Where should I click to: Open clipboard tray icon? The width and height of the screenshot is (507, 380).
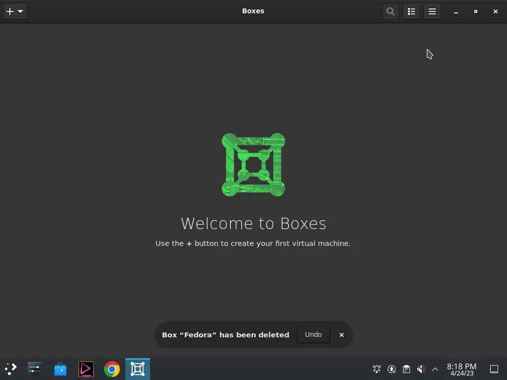click(x=406, y=369)
